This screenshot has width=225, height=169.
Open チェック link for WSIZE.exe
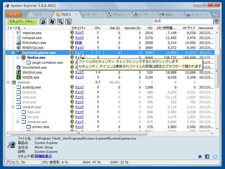tap(79, 77)
